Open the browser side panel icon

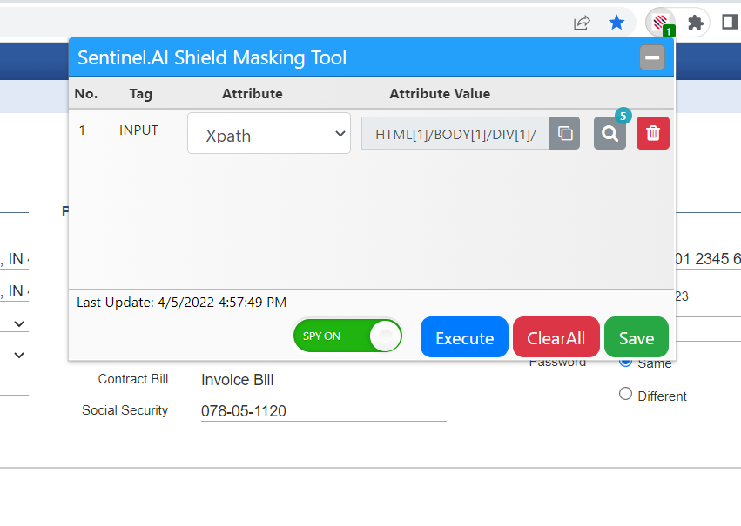[730, 23]
